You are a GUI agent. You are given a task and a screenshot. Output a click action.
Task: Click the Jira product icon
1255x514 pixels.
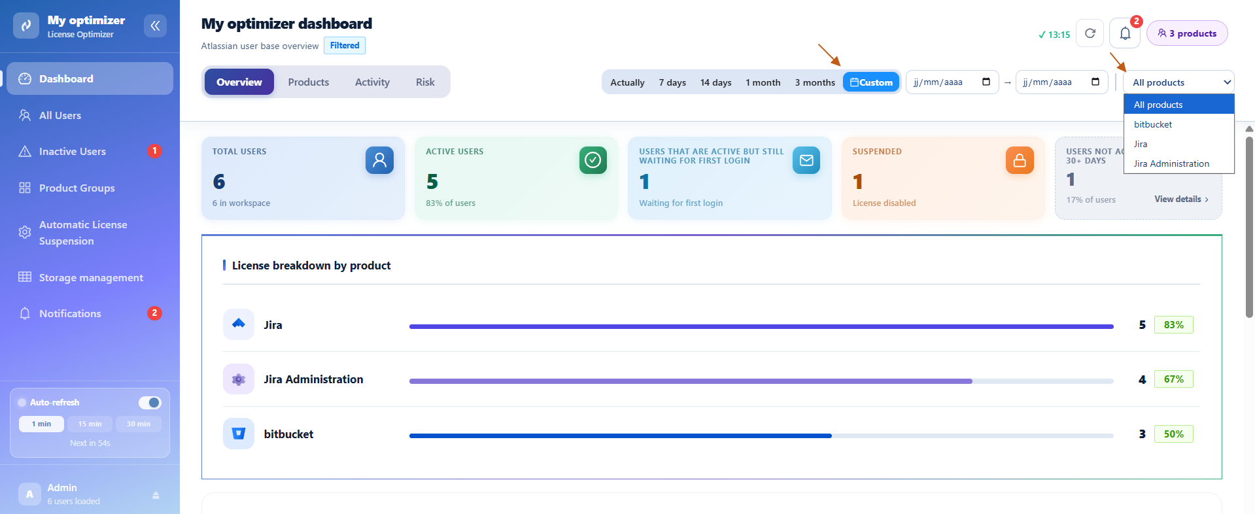[x=239, y=324]
